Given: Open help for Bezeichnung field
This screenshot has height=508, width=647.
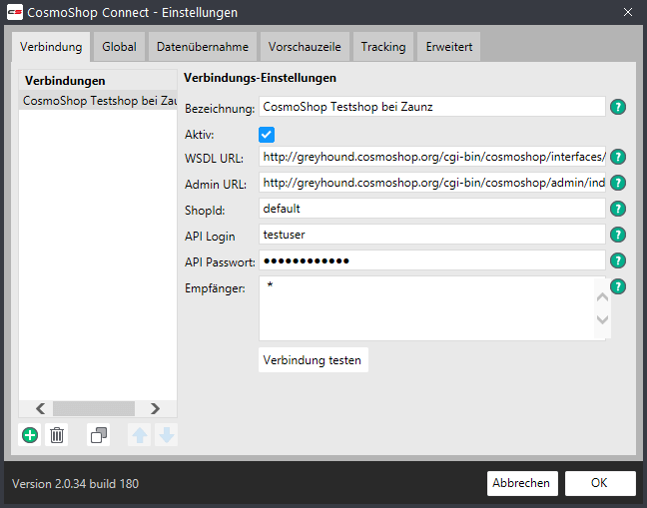Looking at the screenshot, I should tap(618, 107).
